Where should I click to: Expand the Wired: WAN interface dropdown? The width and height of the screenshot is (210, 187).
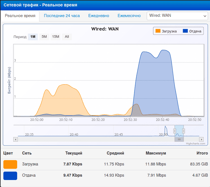click(x=177, y=16)
